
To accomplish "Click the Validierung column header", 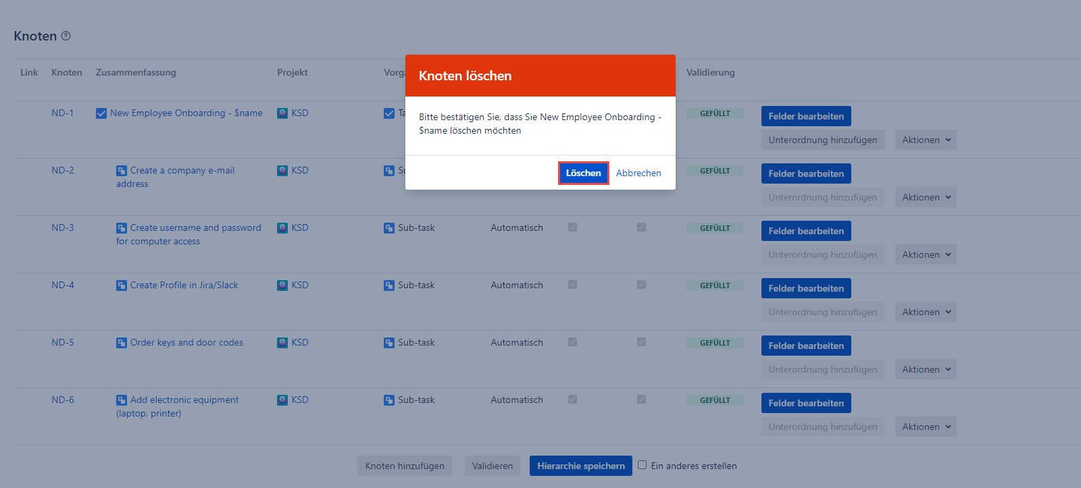I will [710, 72].
